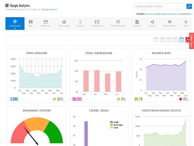Open the Behavior section icon

(46, 22)
